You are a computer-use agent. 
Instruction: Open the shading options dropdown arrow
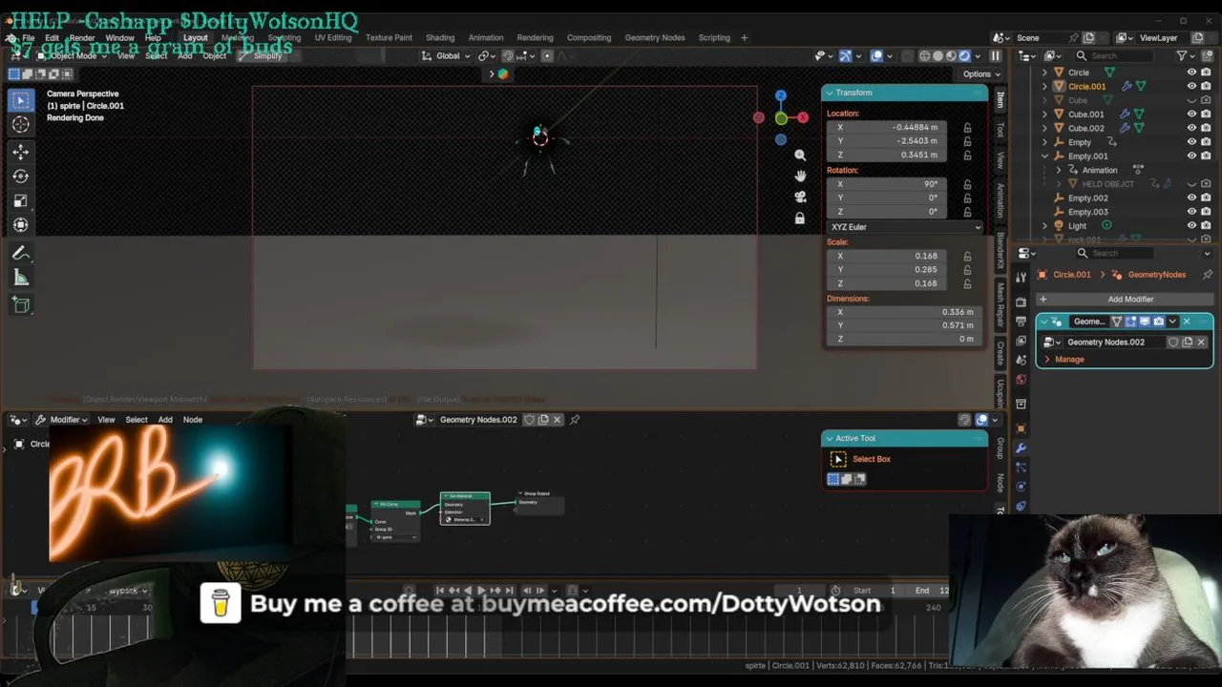pos(978,56)
